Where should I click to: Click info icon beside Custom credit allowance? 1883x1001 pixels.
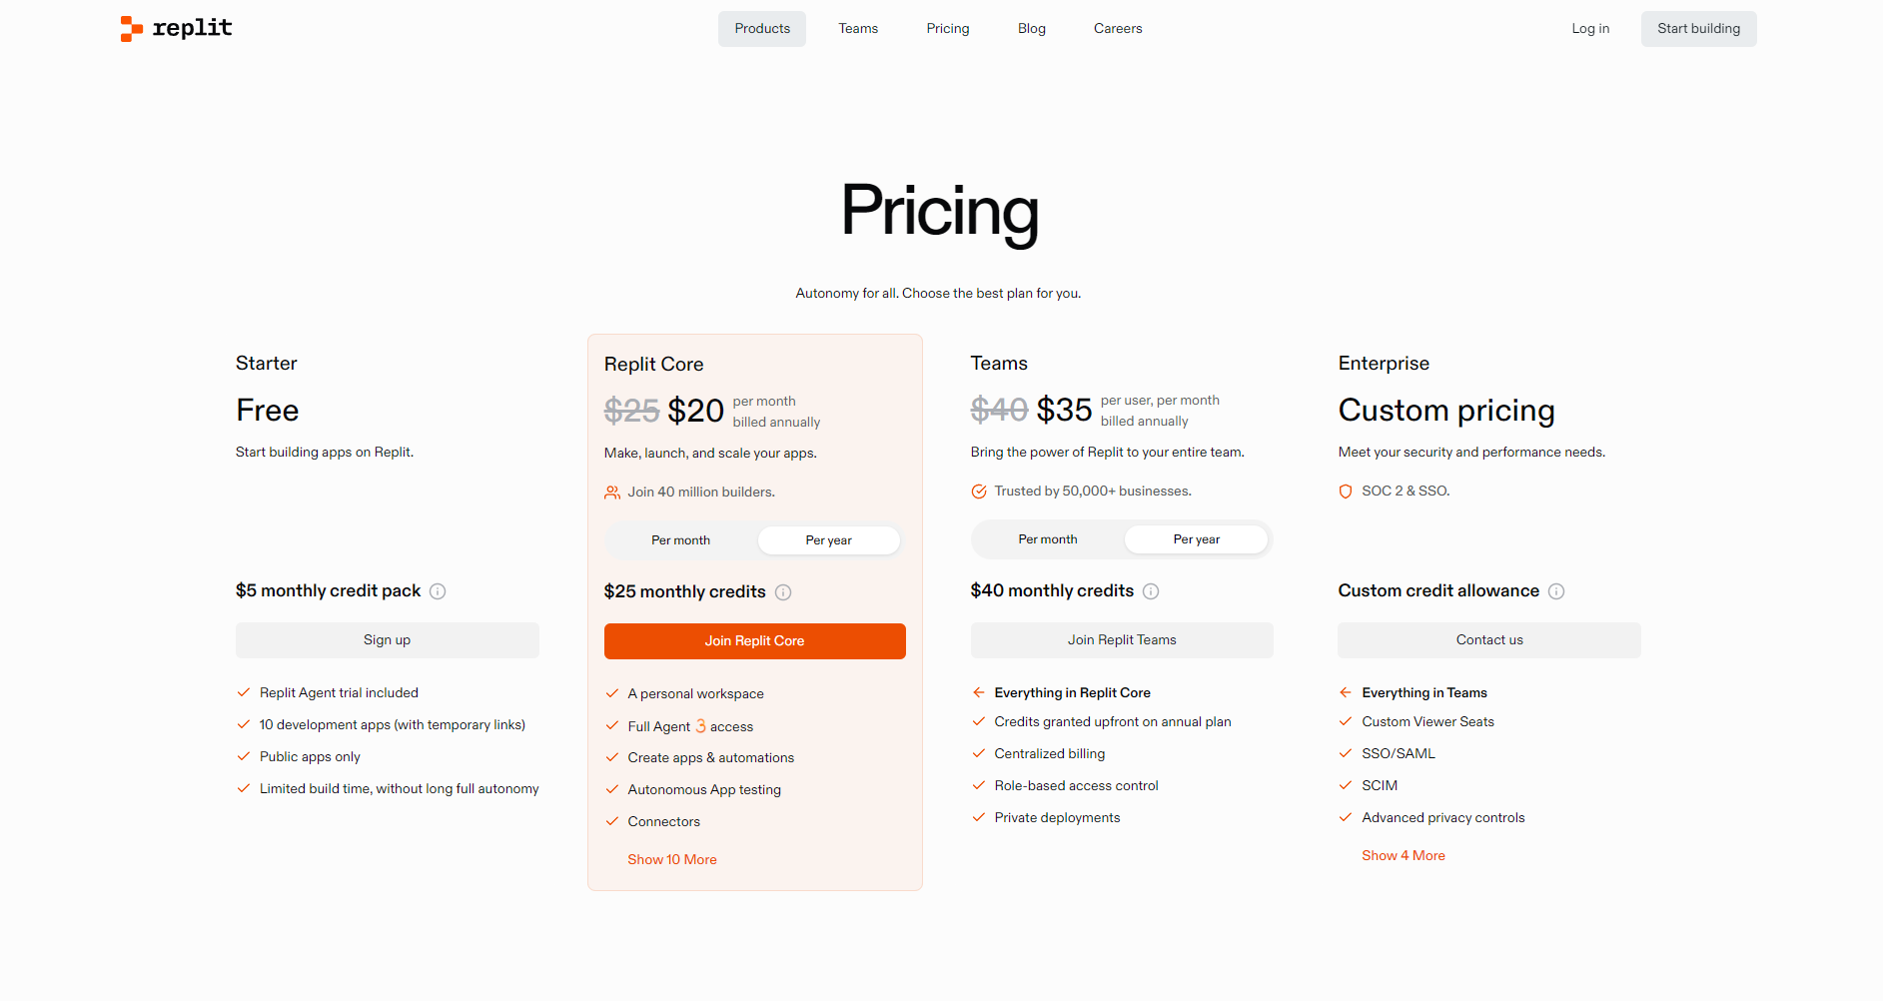click(x=1556, y=591)
